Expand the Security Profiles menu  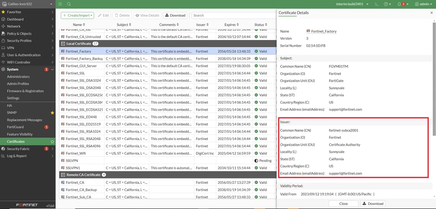click(x=27, y=41)
